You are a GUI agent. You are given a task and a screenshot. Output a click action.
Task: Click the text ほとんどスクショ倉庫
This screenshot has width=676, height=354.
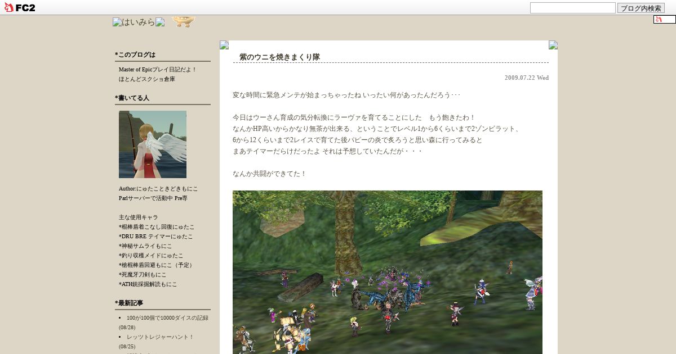tap(147, 79)
